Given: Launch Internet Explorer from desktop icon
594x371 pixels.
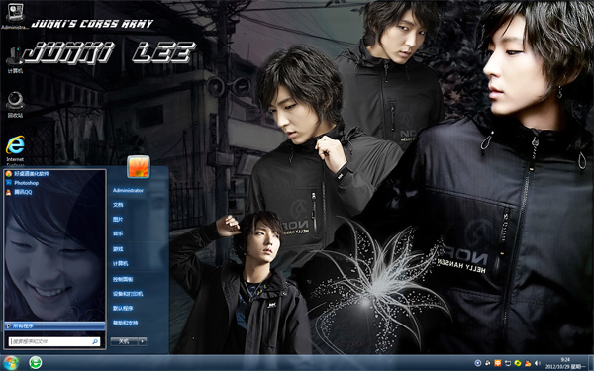Looking at the screenshot, I should point(15,150).
